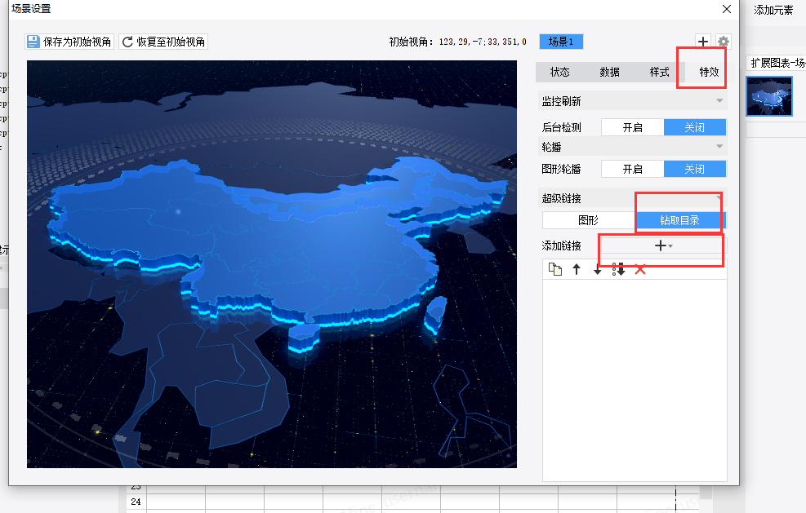This screenshot has width=806, height=513.
Task: Click the 扩展图表 tab in background panel
Action: [x=777, y=63]
